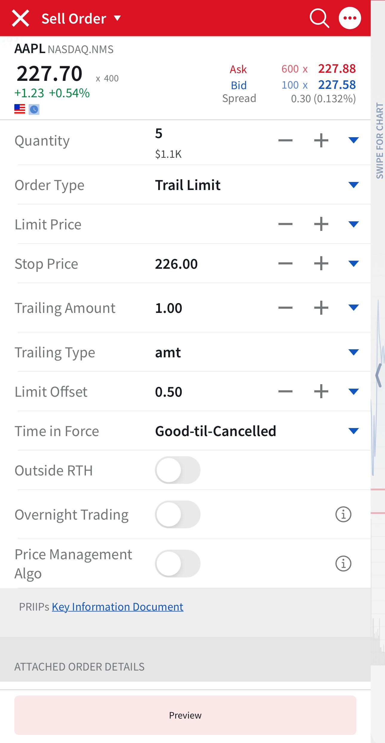
Task: Turn on Overnight Trading toggle
Action: coord(178,515)
